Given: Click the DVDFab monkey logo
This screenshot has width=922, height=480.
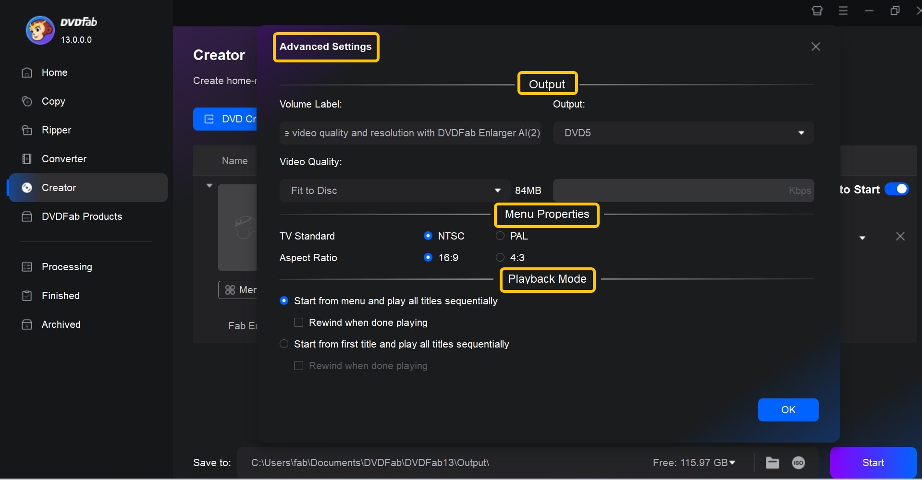Looking at the screenshot, I should tap(40, 30).
